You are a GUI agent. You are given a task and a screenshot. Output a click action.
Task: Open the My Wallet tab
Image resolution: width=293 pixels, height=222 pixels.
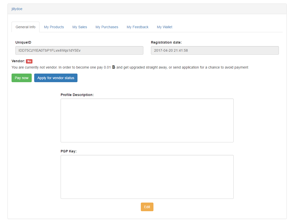click(x=164, y=27)
